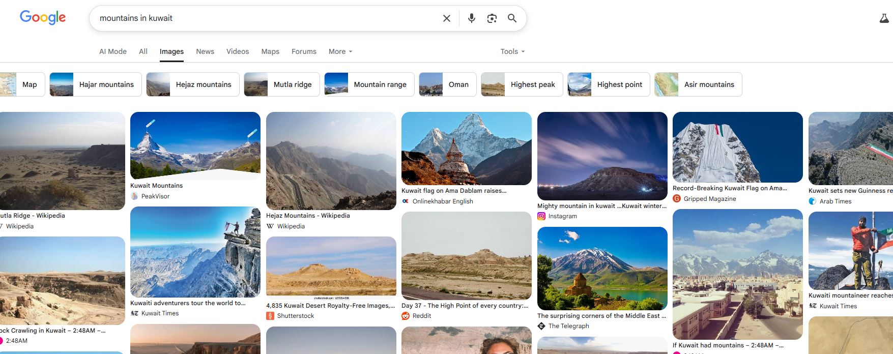Open the Forums tab
Screen dimensions: 893x354
coord(304,51)
